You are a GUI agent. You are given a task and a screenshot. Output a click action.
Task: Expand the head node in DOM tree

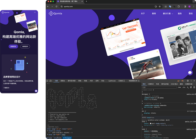[x=48, y=131]
